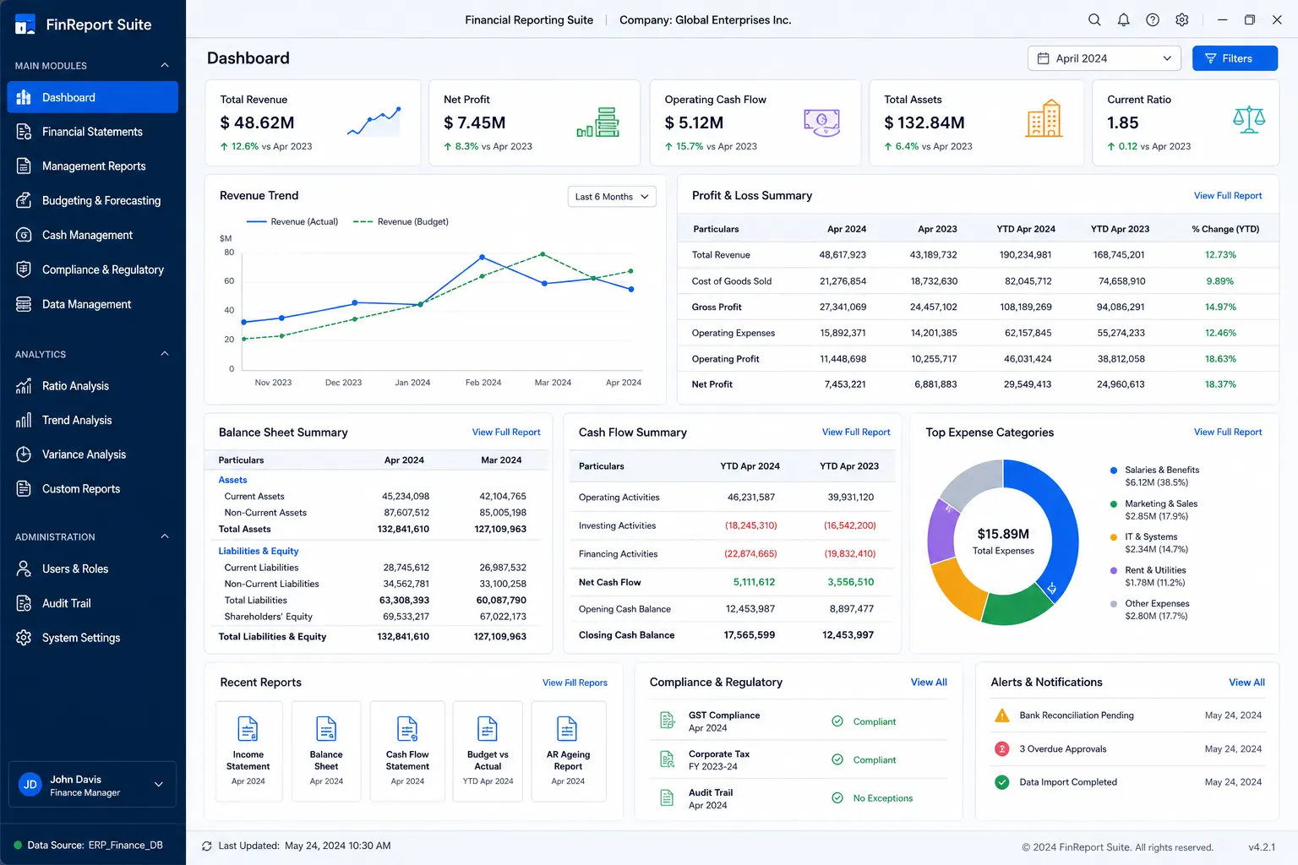
Task: Click the Audit Trail compliance document icon
Action: click(668, 797)
